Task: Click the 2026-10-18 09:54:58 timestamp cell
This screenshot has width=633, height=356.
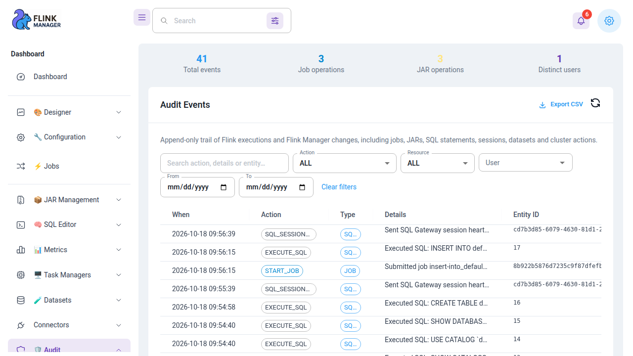Action: pos(204,307)
